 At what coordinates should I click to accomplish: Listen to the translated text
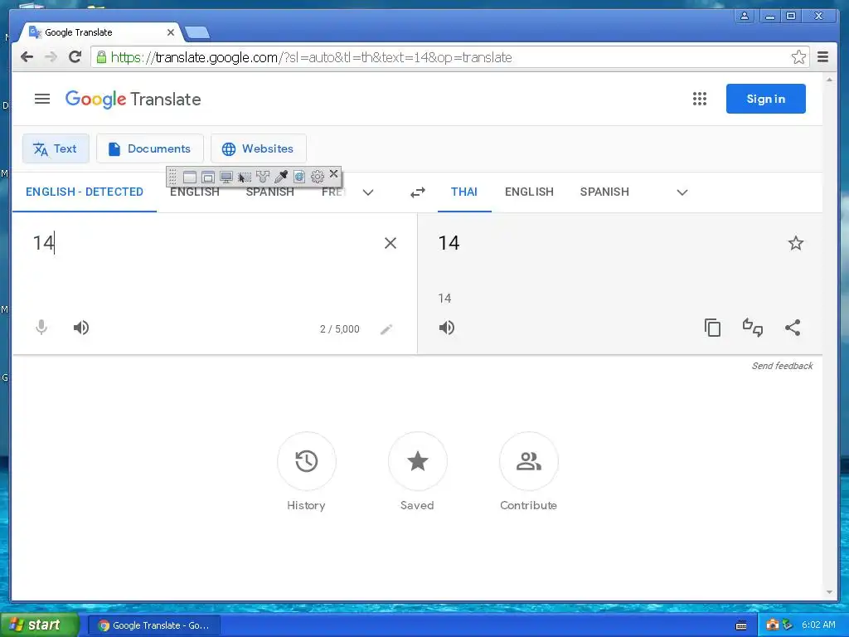(447, 328)
